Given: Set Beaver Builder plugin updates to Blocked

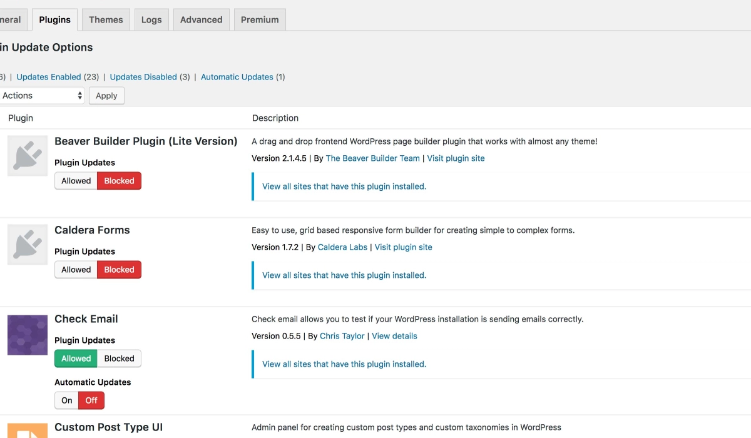Looking at the screenshot, I should tap(119, 181).
